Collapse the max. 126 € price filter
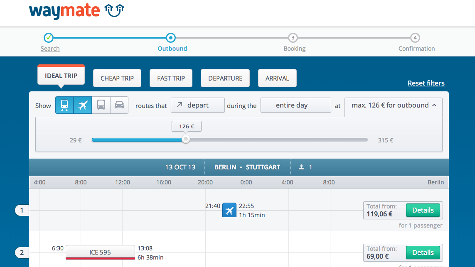This screenshot has height=267, width=475. pyautogui.click(x=394, y=105)
